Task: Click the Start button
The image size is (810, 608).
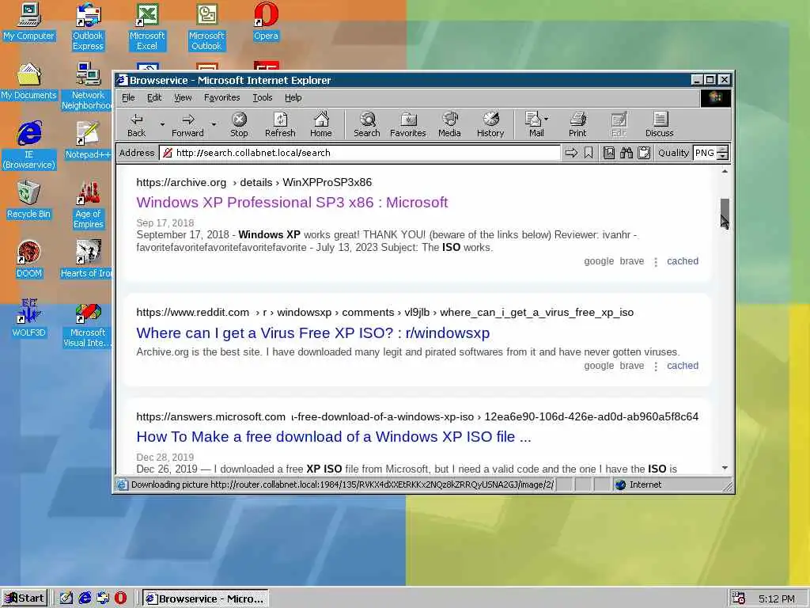Action: (25, 598)
